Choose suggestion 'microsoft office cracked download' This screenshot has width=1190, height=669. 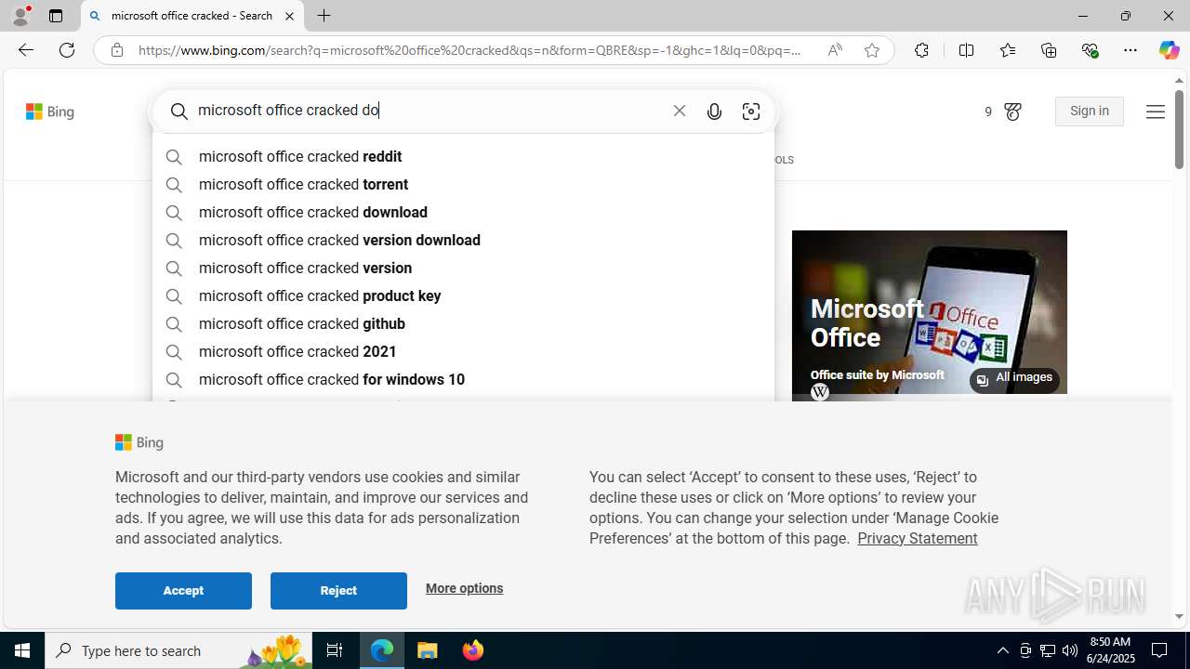463,213
